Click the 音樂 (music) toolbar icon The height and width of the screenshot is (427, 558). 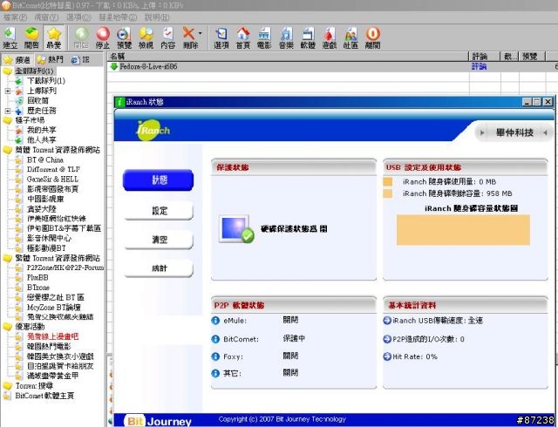tap(286, 37)
